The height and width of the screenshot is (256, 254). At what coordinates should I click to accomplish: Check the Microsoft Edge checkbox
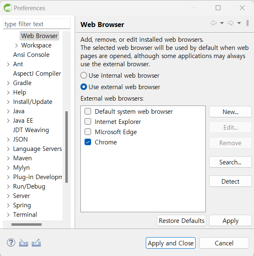(88, 132)
